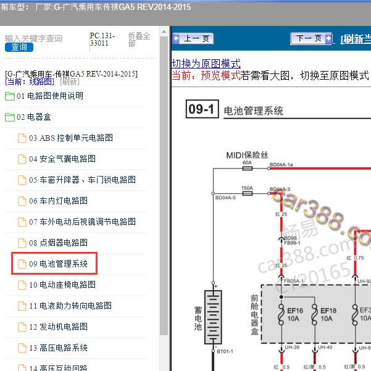Image resolution: width=371 pixels, height=371 pixels.
Task: Click the document icon of 11 电液助力转向
Action: coord(22,306)
